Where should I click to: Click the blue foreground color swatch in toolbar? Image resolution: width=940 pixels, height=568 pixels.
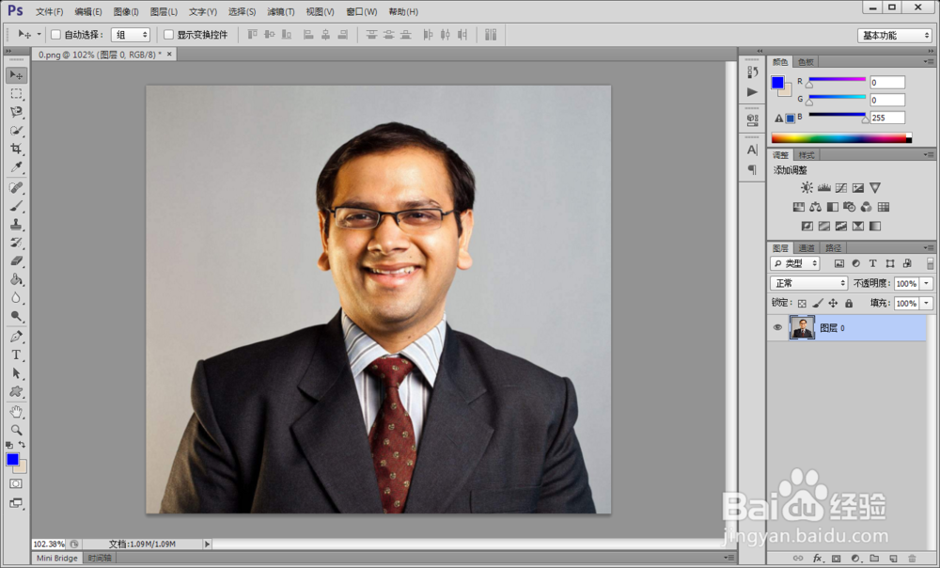(12, 459)
